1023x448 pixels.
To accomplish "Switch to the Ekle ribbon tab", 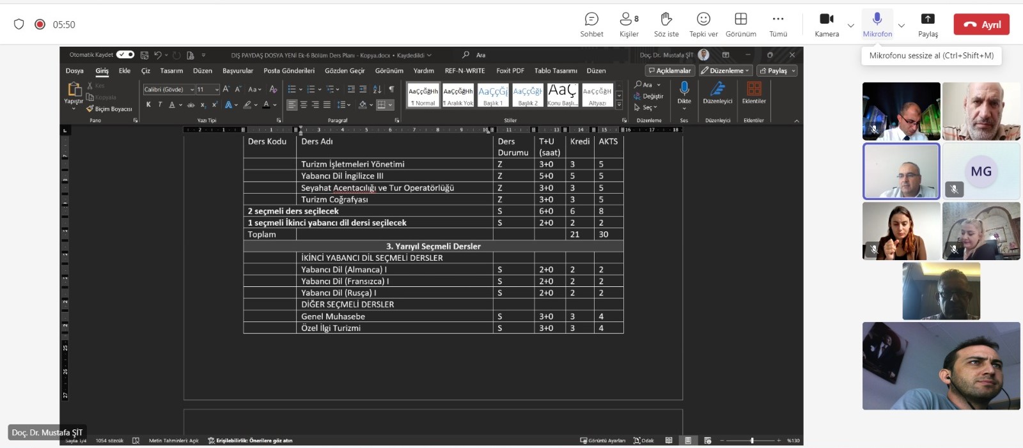I will (x=124, y=71).
